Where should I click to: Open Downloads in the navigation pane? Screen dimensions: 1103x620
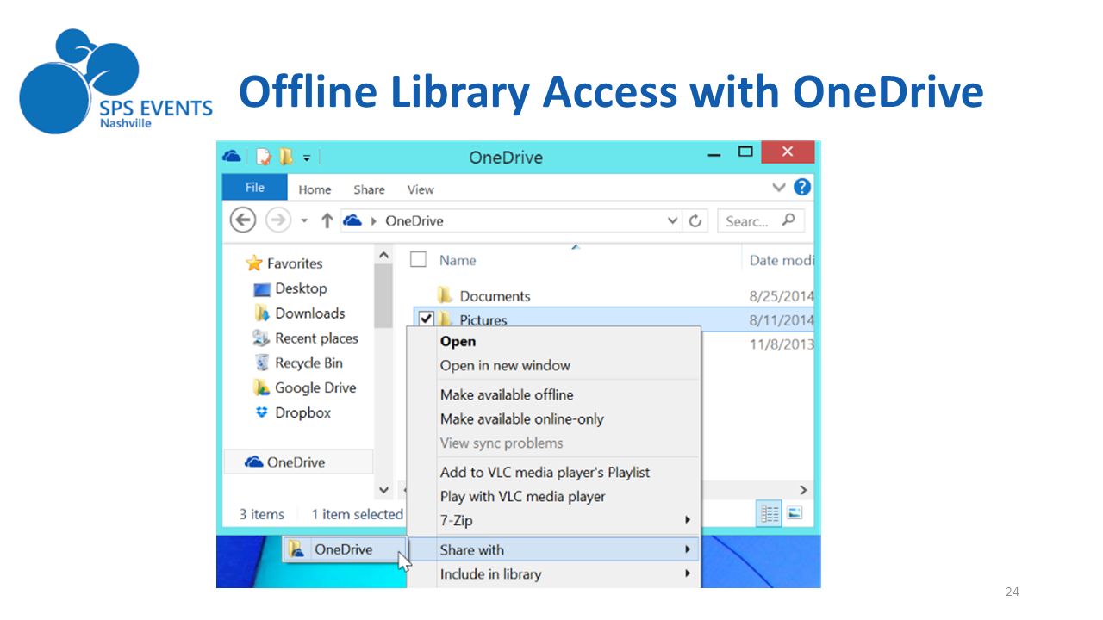pyautogui.click(x=309, y=313)
